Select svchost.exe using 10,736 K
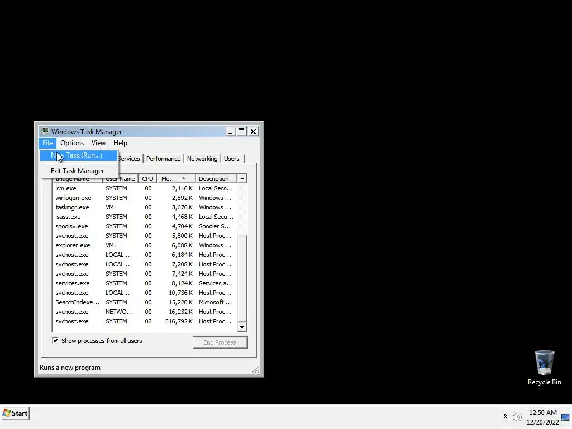Viewport: 572px width, 429px height. coord(145,293)
